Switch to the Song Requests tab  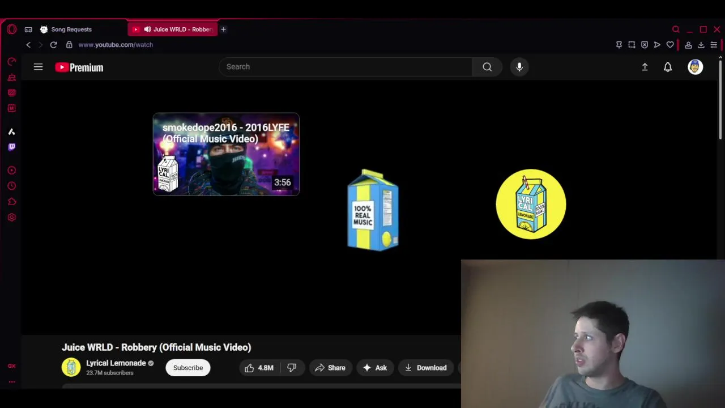(x=71, y=29)
